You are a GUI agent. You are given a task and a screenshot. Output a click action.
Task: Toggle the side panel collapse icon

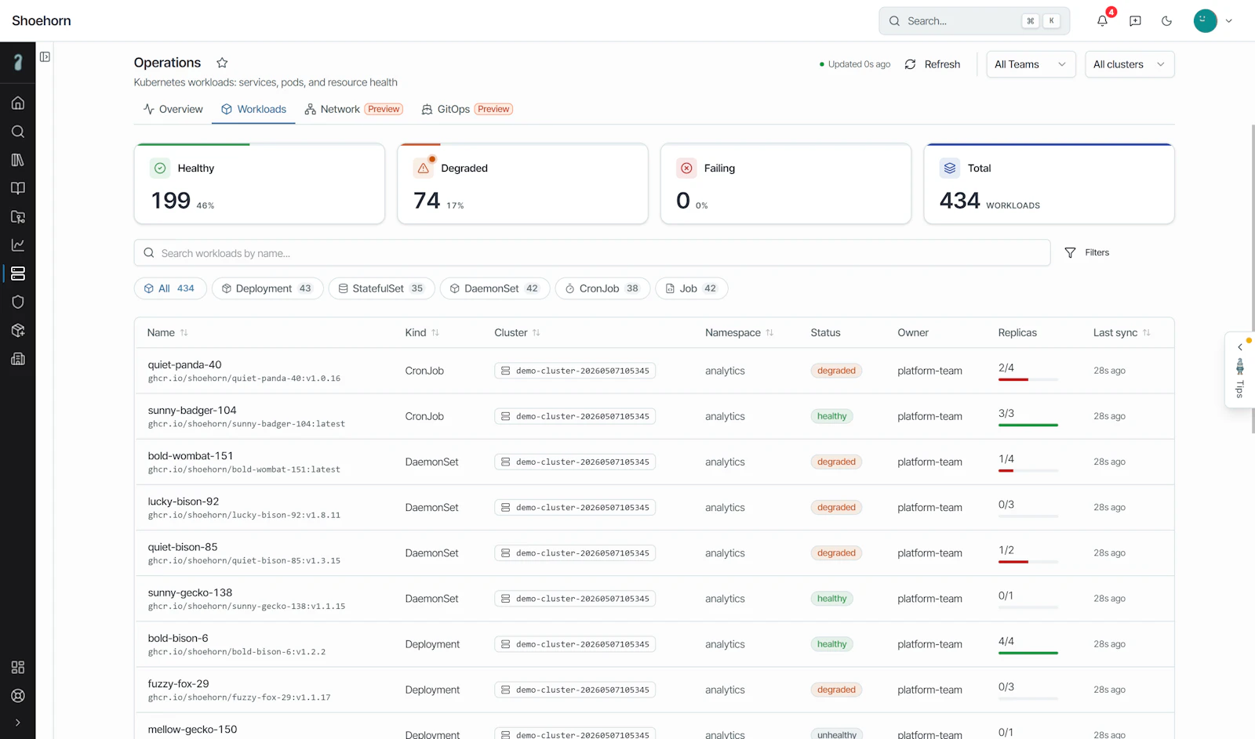coord(45,56)
